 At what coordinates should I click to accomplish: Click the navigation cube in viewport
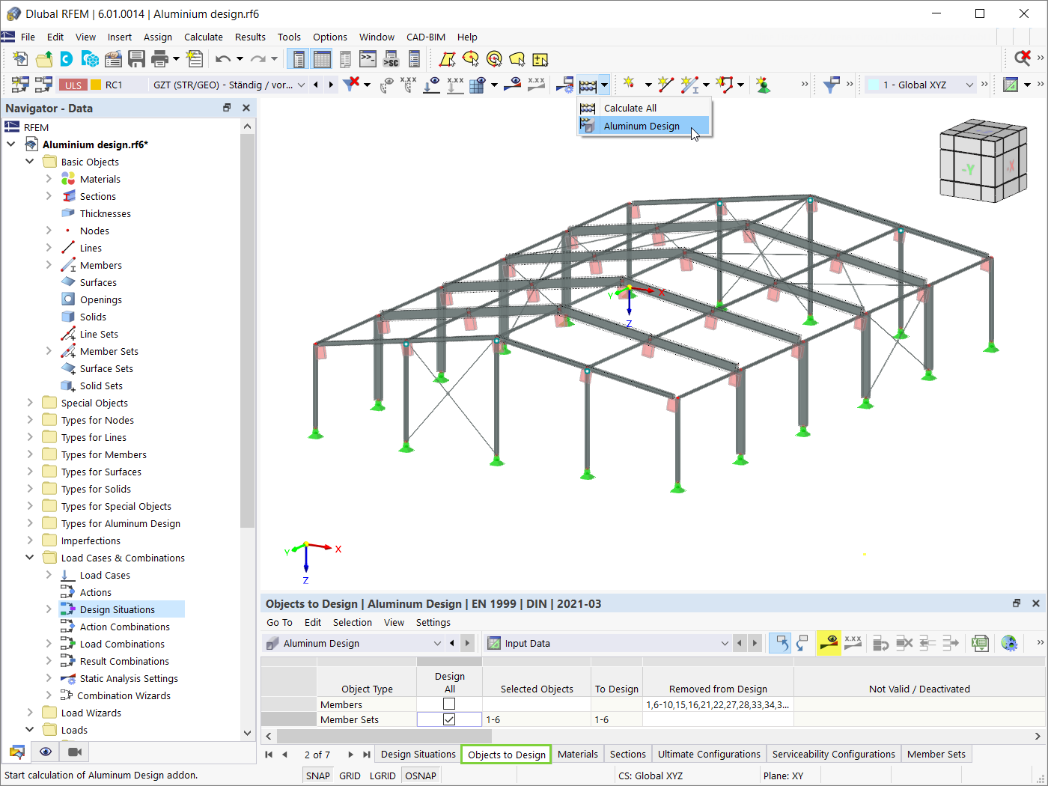tap(982, 161)
